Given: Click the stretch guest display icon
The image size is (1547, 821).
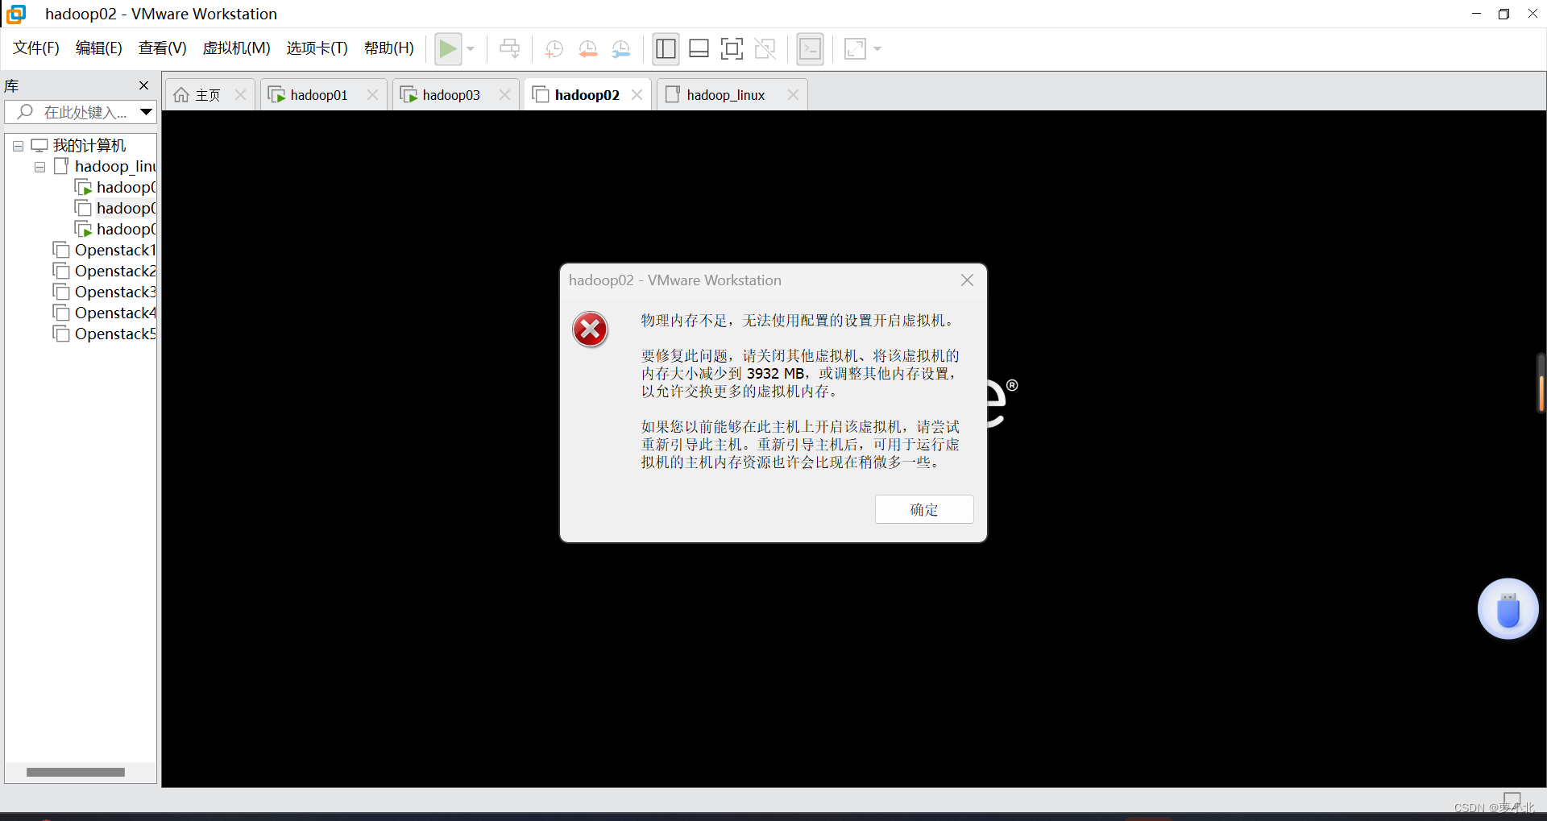Looking at the screenshot, I should (855, 49).
